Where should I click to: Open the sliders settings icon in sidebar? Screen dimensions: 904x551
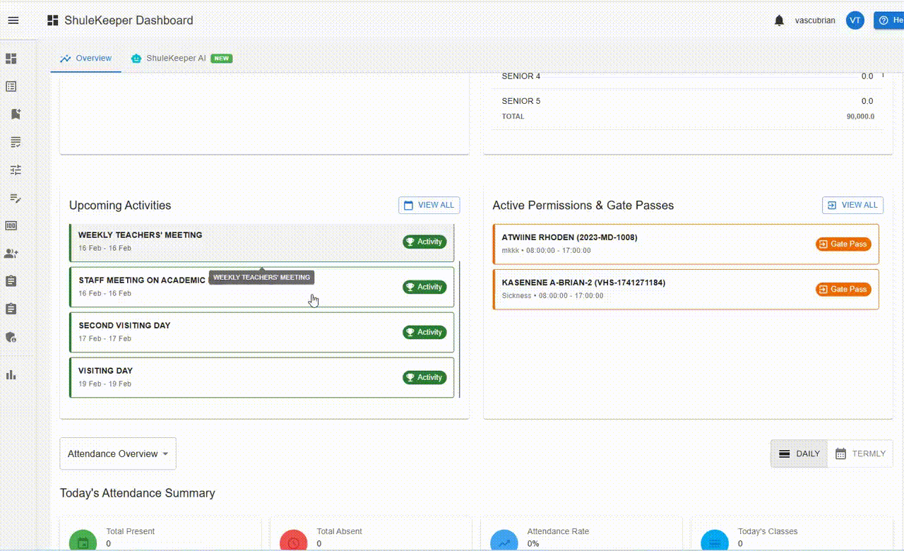pos(11,170)
